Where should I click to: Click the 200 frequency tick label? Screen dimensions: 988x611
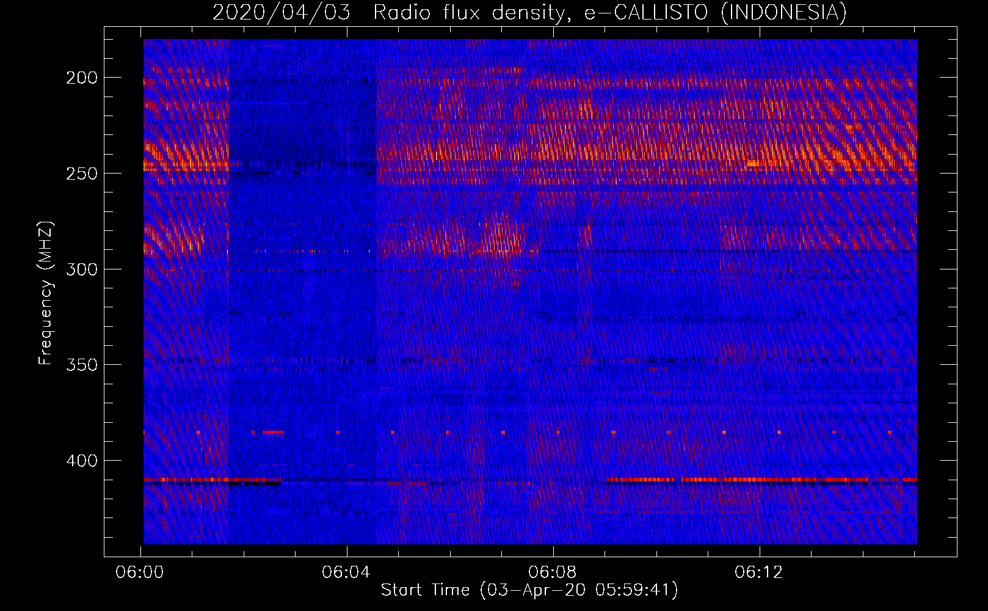[x=81, y=78]
